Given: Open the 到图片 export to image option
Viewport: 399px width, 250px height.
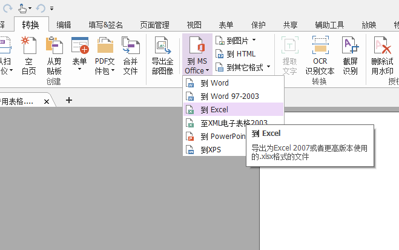Looking at the screenshot, I should coord(236,40).
